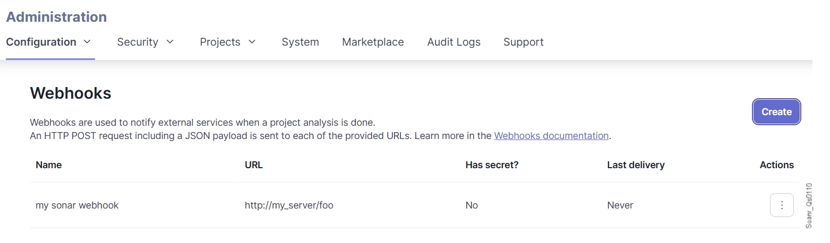The image size is (830, 243).
Task: Open the Support tab
Action: (x=523, y=42)
